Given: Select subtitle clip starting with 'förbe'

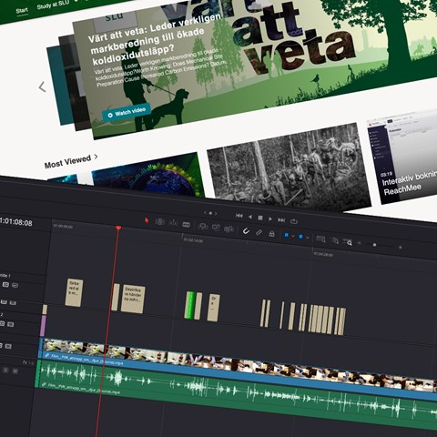Looking at the screenshot, I should [x=74, y=292].
